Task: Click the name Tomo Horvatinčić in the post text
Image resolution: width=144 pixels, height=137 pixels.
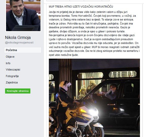Action: [x=82, y=16]
